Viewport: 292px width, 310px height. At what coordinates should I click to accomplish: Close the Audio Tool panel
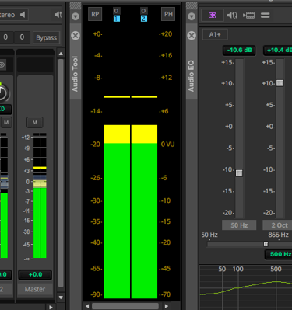tap(76, 35)
